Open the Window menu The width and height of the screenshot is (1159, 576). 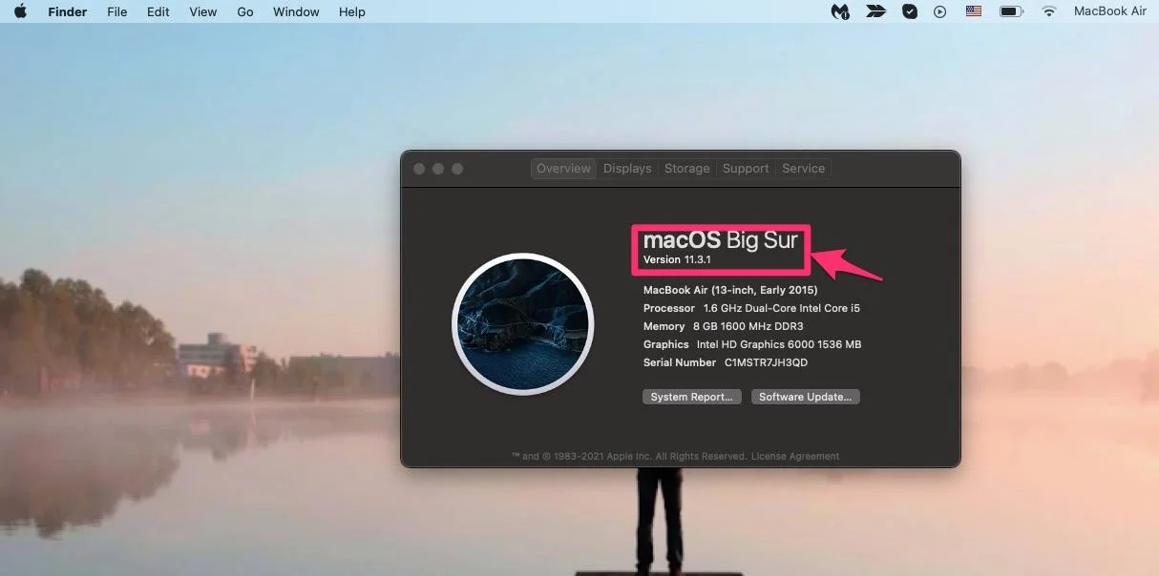coord(295,11)
